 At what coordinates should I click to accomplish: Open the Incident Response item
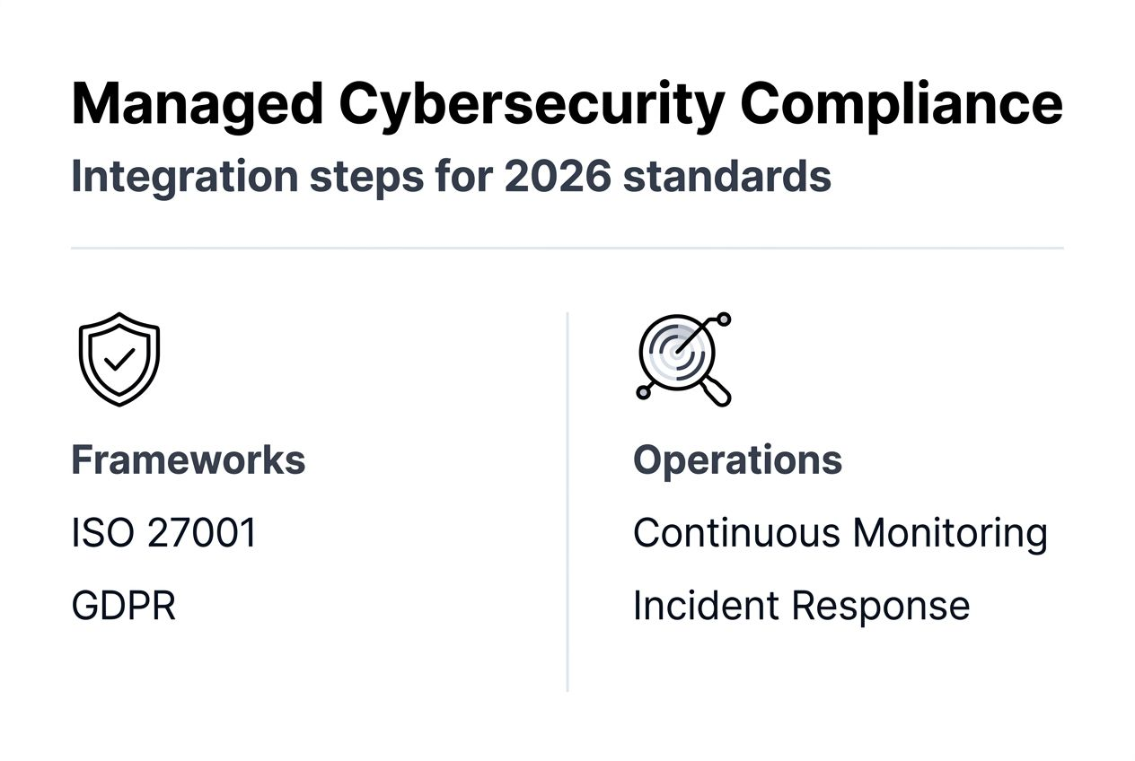coord(801,606)
